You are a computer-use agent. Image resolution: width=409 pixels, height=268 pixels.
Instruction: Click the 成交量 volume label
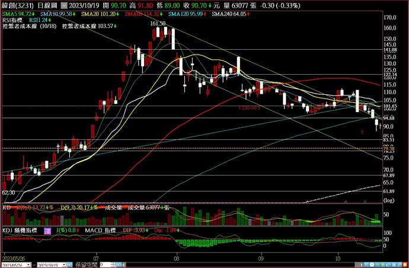[113, 208]
